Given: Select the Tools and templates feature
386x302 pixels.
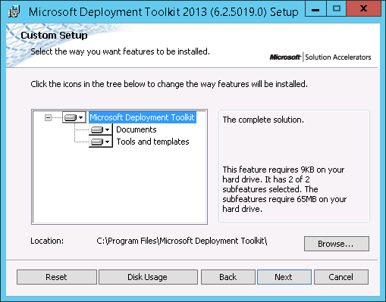Looking at the screenshot, I should tap(152, 142).
